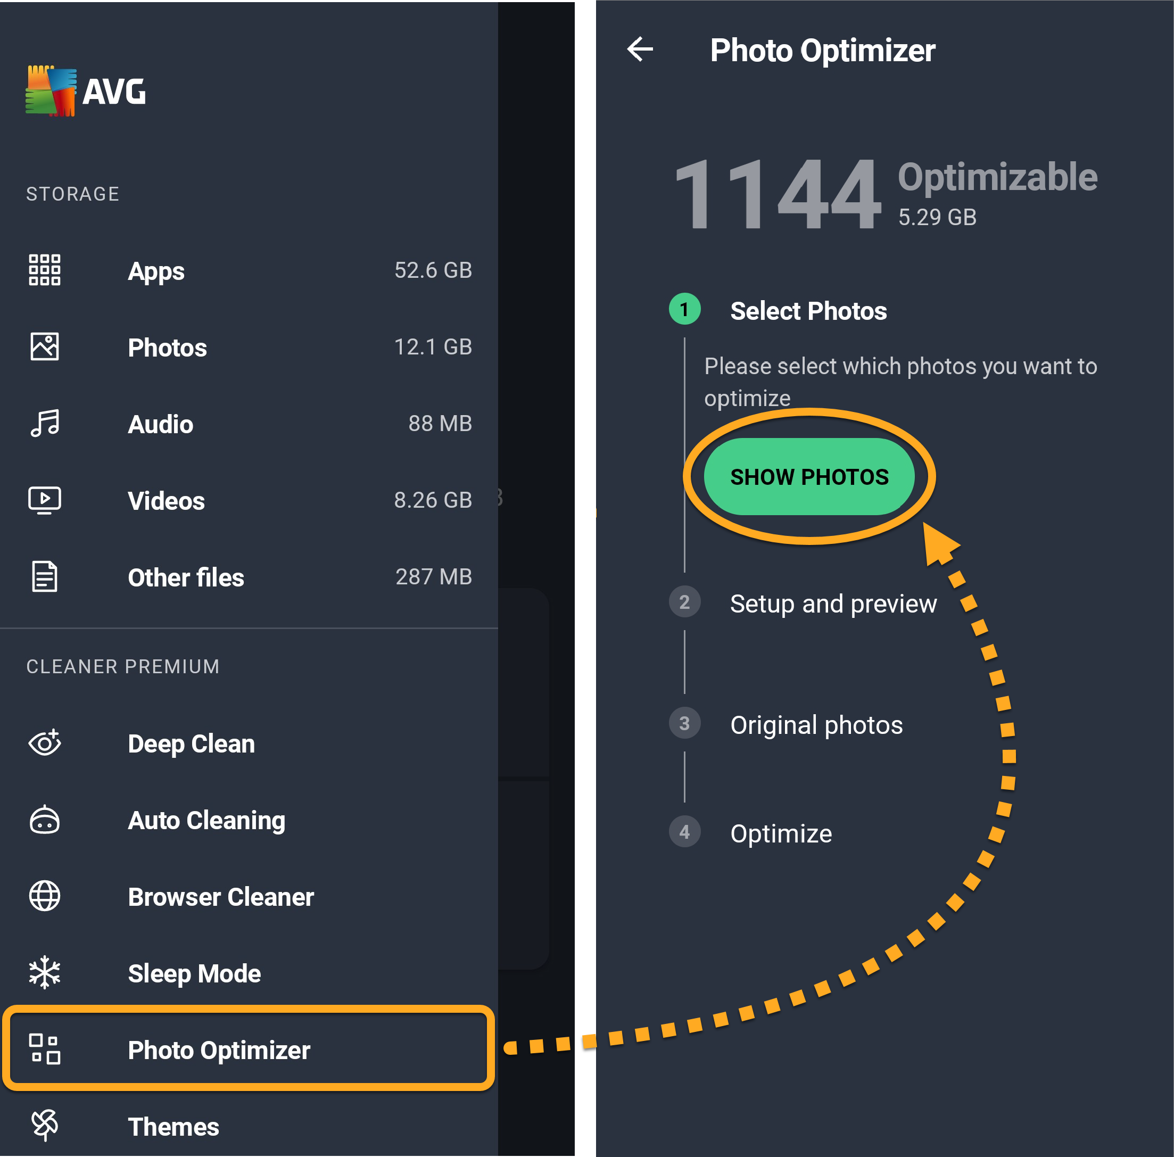
Task: Click the back arrow in Photo Optimizer
Action: point(640,49)
